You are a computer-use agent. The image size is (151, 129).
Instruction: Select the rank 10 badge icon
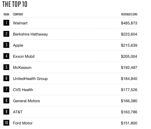(x=6, y=123)
